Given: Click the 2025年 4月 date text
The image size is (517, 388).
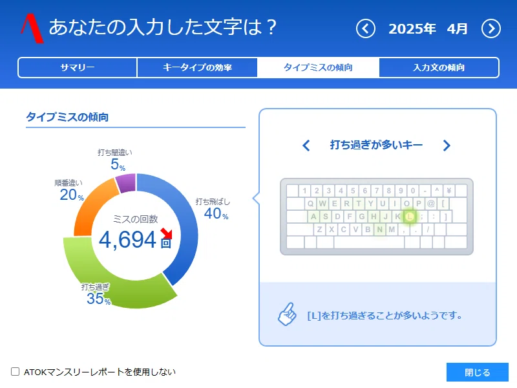Looking at the screenshot, I should [x=428, y=28].
